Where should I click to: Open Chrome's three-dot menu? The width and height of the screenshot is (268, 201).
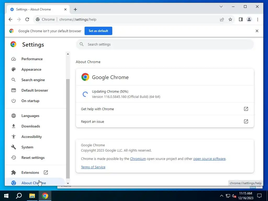pyautogui.click(x=258, y=19)
